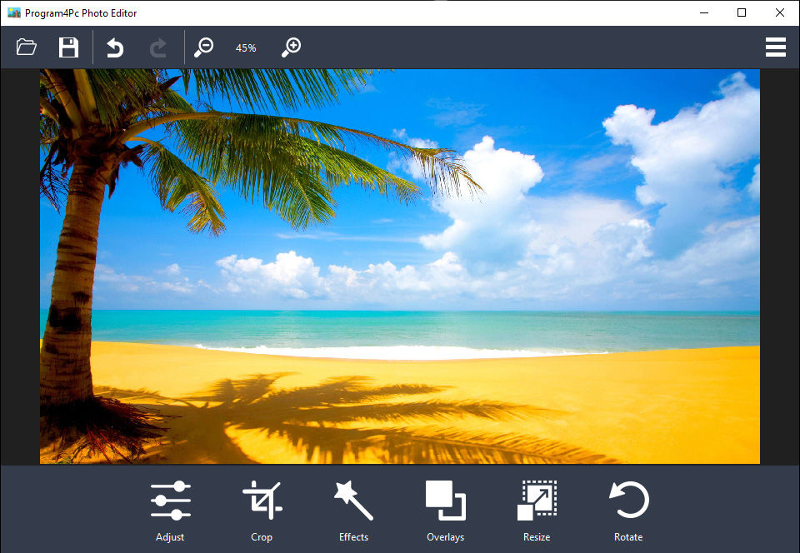Open an image file with the folder icon

(x=27, y=47)
